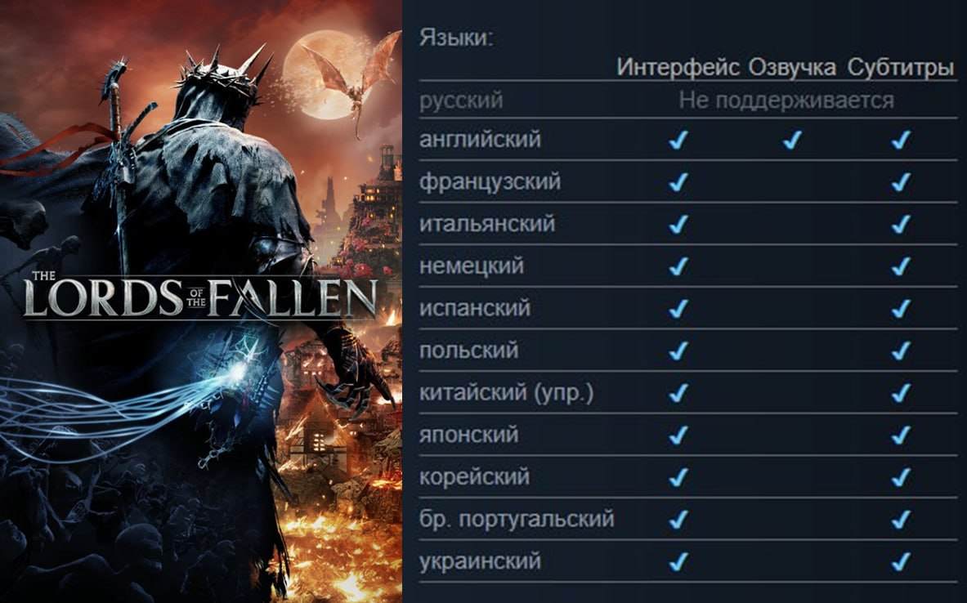Click the Polish interface checkmark
Image resolution: width=967 pixels, height=603 pixels.
[678, 351]
